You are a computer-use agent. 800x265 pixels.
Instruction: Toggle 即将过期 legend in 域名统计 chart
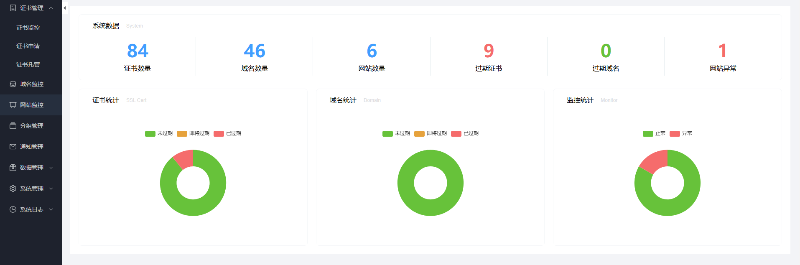pos(431,133)
